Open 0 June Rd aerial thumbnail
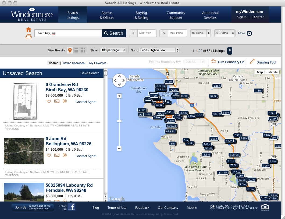Screen dimensions: 285x219 [24, 151]
